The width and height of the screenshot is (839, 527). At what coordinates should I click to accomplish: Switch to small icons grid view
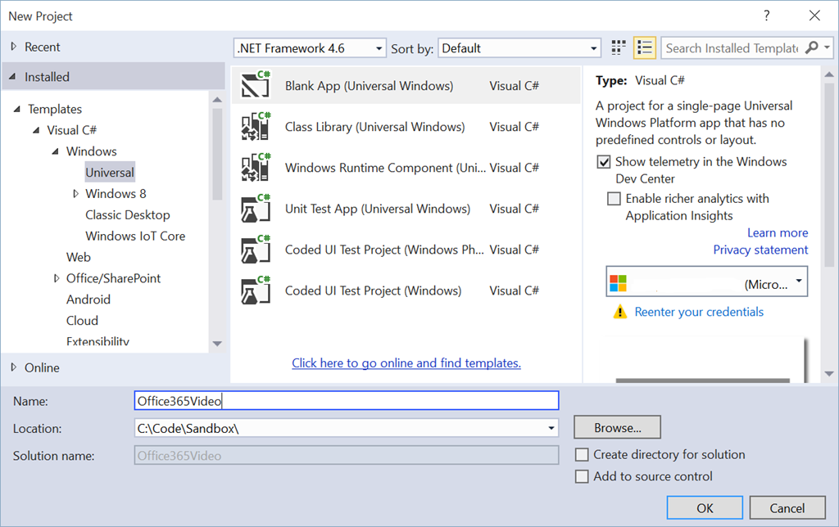(618, 48)
